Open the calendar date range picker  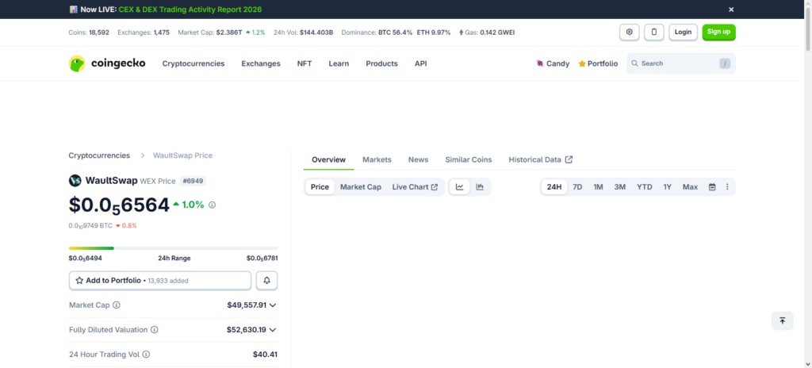click(x=712, y=187)
